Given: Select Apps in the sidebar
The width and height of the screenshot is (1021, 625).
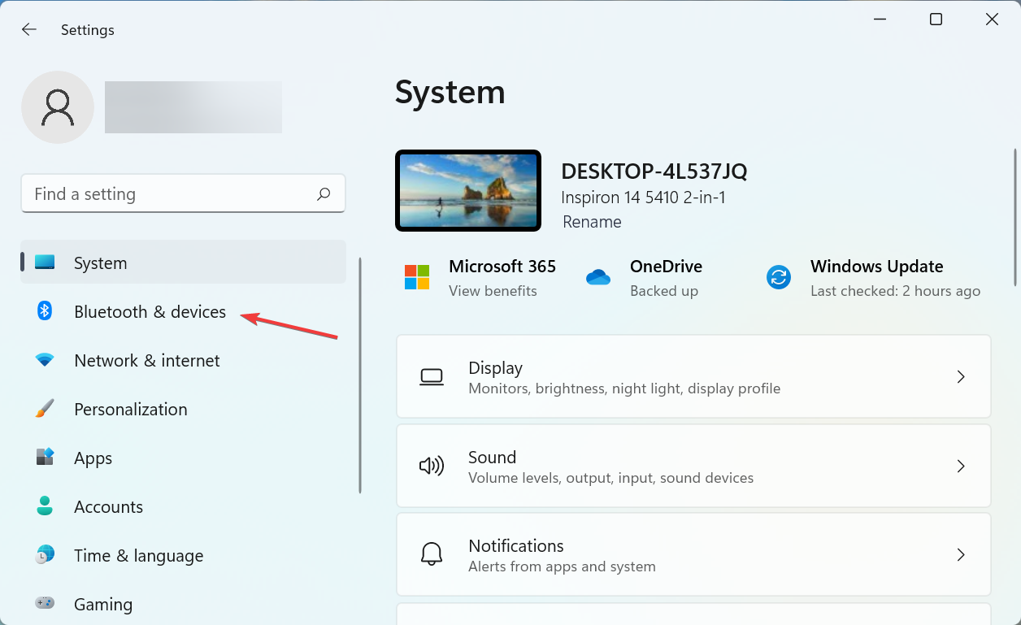Looking at the screenshot, I should coord(184,458).
